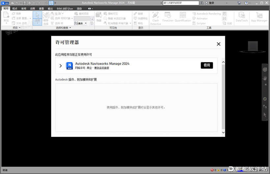This screenshot has width=270, height=174.
Task: Click 全部重置 (Reset All) button
Action: [21, 18]
